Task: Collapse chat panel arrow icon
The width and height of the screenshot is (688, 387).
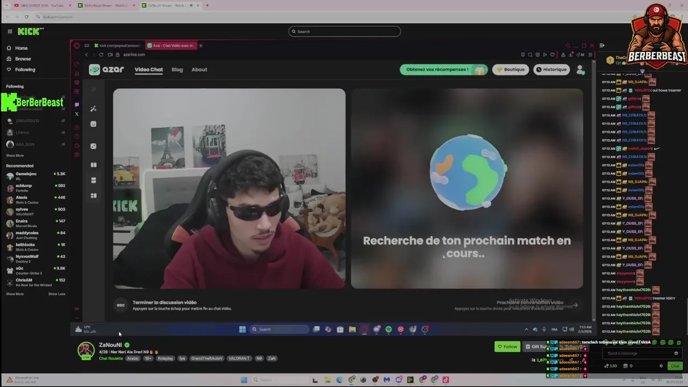Action: [x=602, y=46]
